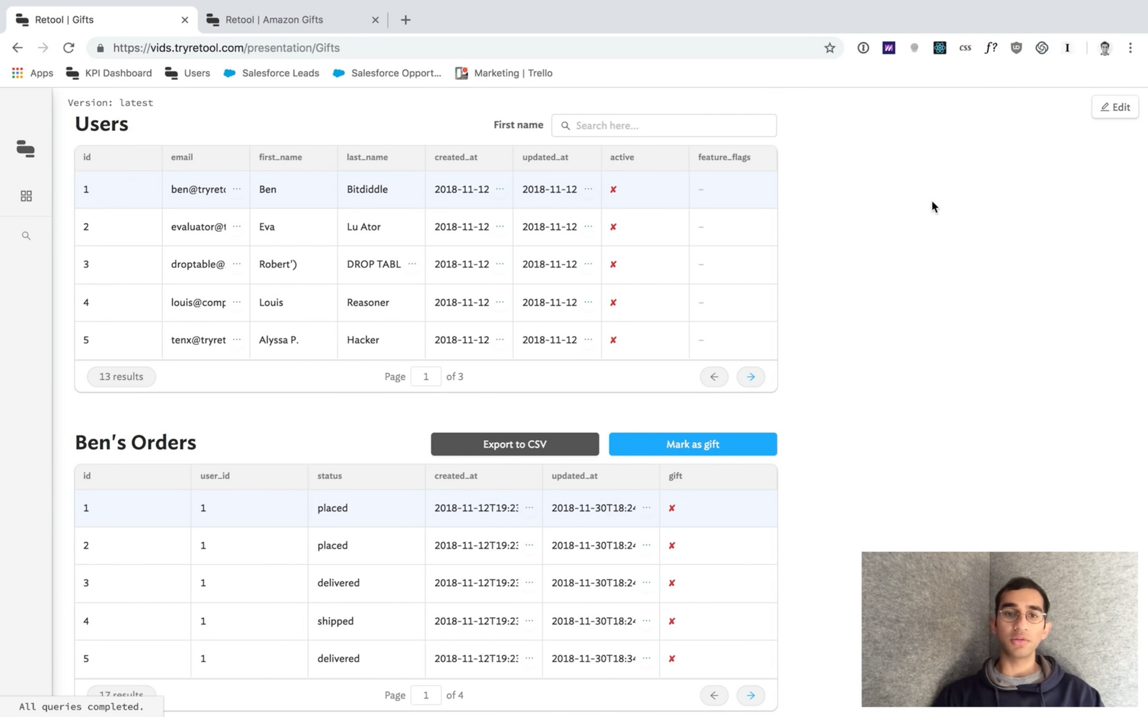The width and height of the screenshot is (1148, 717).
Task: Click the Retool logo in left sidebar
Action: [25, 149]
